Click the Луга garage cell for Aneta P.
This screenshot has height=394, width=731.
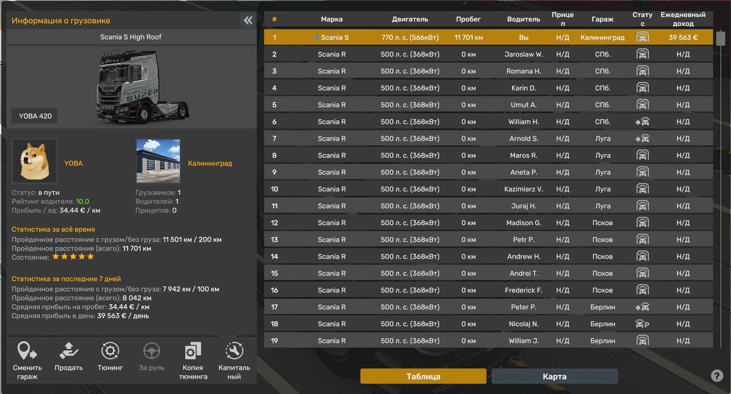[x=603, y=172]
